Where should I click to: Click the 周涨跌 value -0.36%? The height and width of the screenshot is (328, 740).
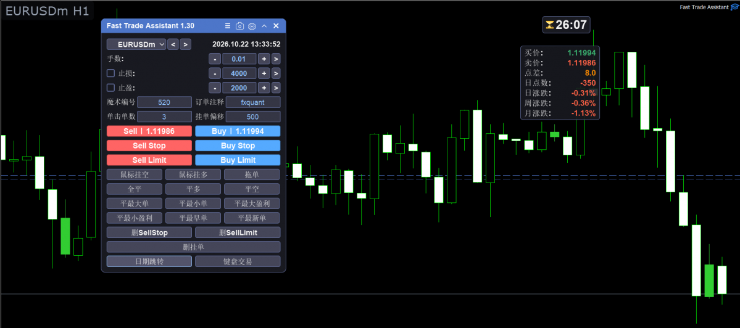tap(583, 103)
